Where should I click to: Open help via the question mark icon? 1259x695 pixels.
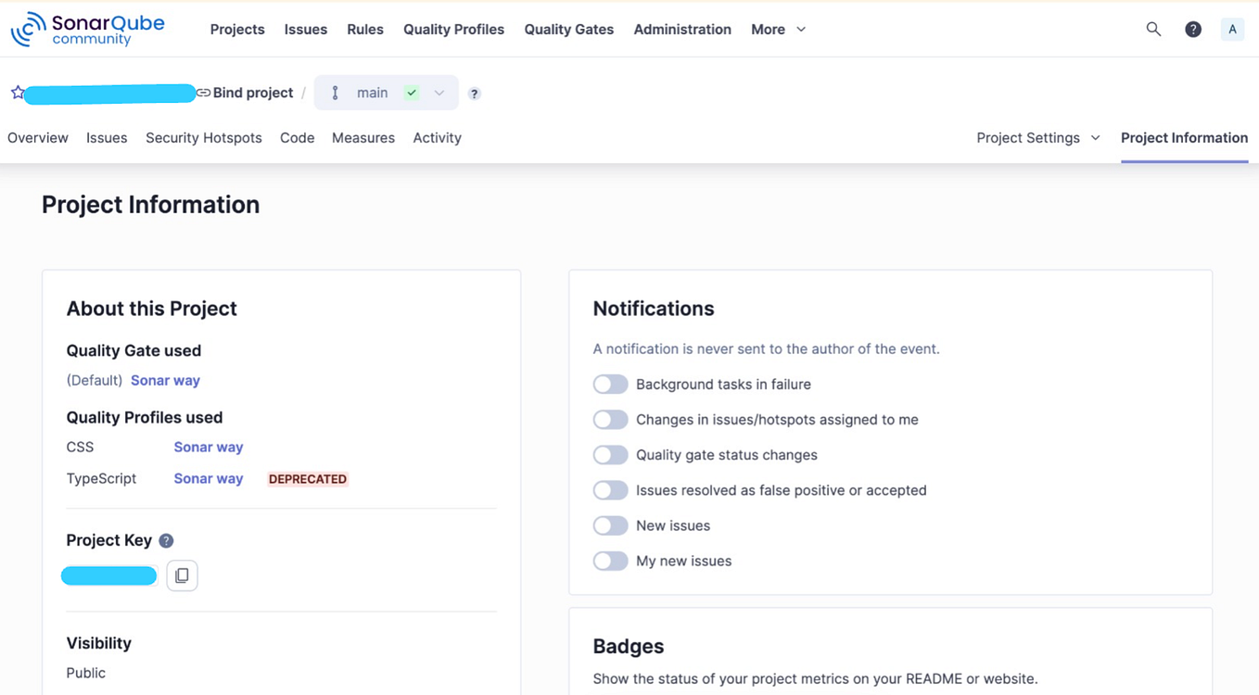pos(1193,29)
